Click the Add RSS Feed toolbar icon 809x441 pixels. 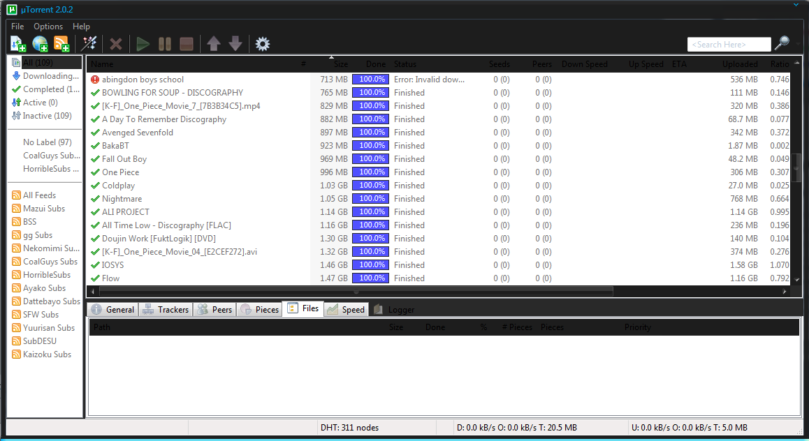61,44
